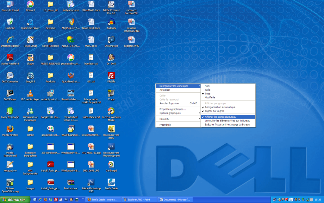The height and width of the screenshot is (203, 324).
Task: Toggle Aligner sur la grille option
Action: tap(228, 111)
